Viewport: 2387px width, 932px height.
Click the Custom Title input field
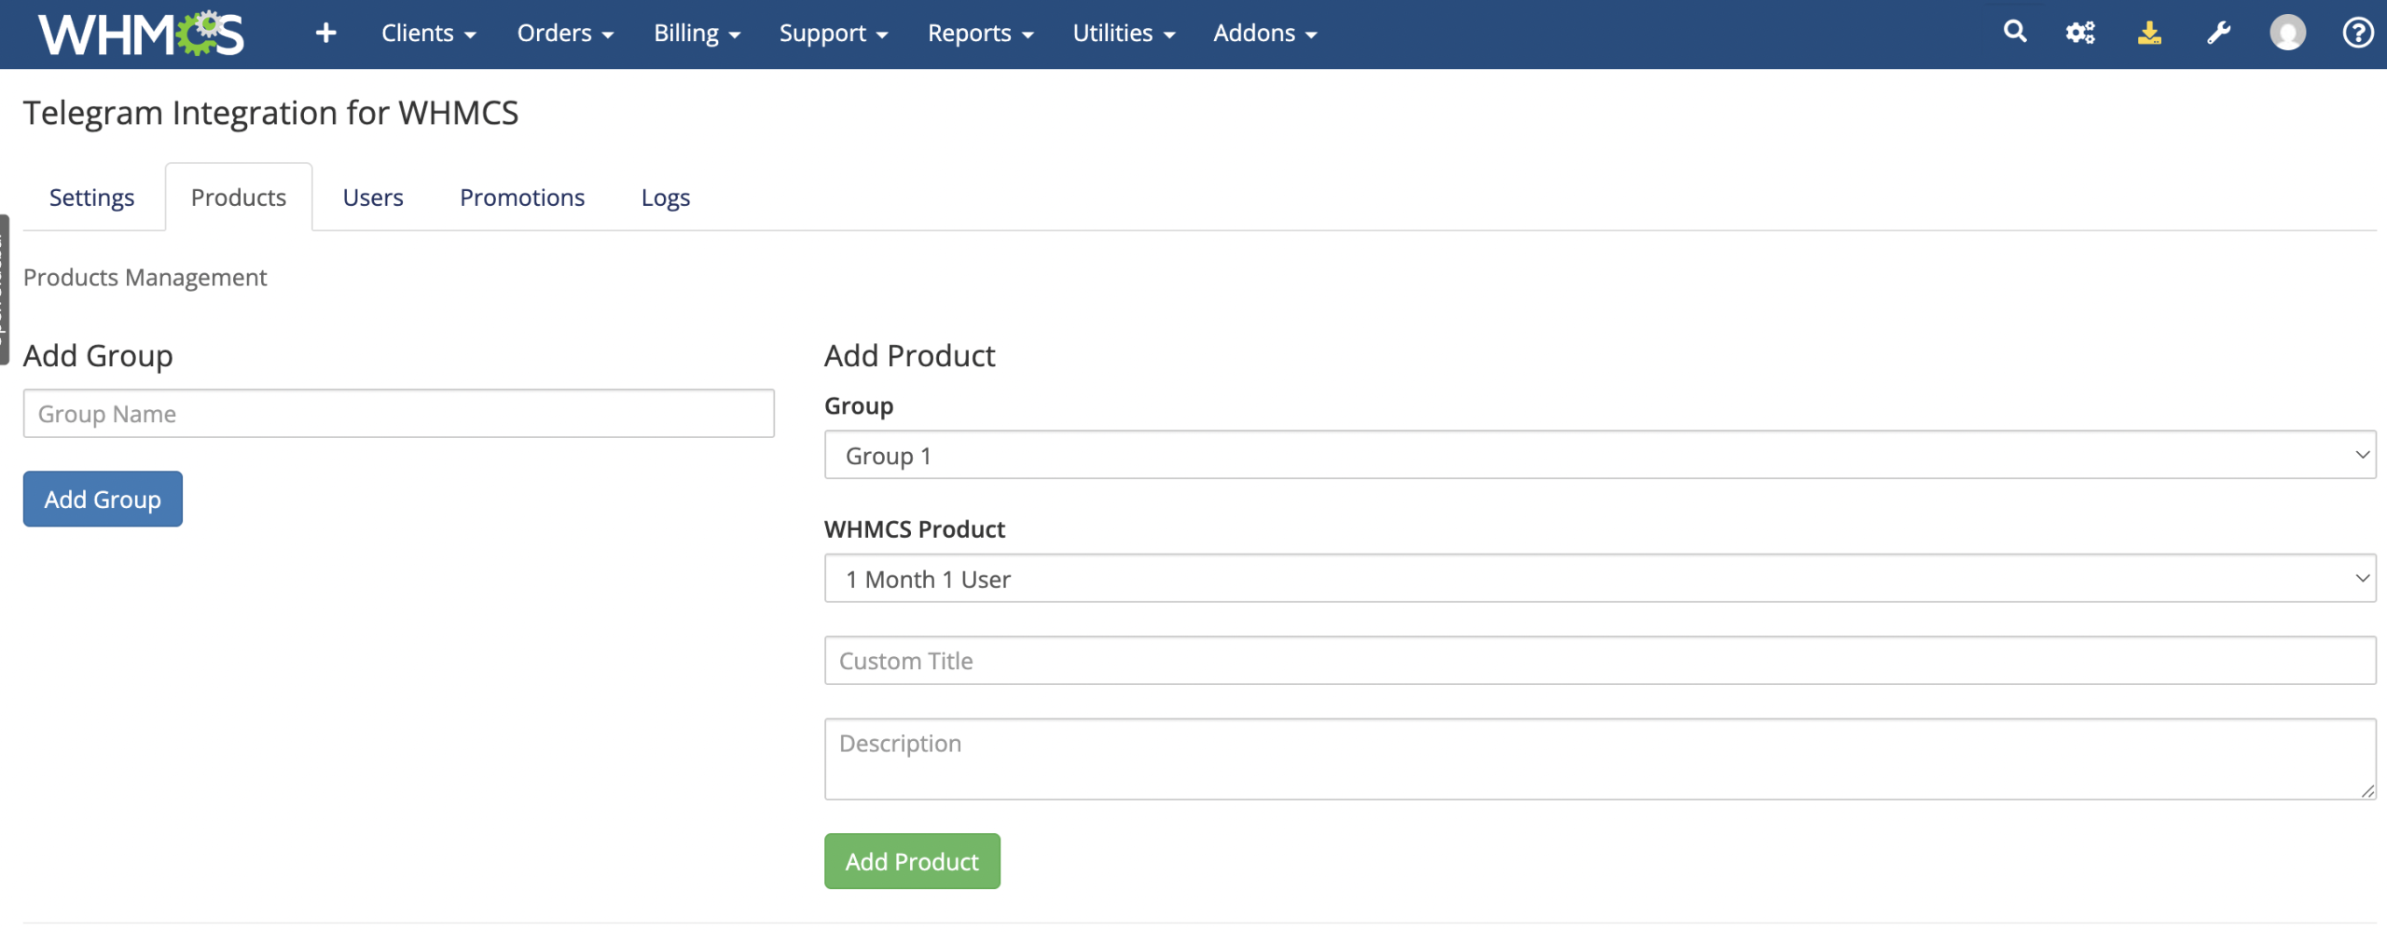tap(1600, 661)
